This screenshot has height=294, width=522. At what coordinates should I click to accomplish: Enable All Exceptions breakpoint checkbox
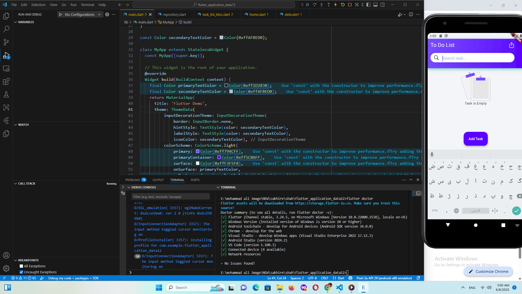coord(21,266)
